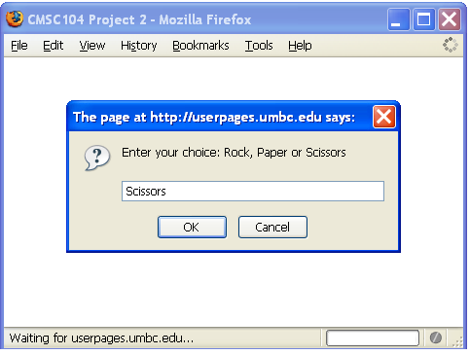Close the prompt dialog with red X

384,117
